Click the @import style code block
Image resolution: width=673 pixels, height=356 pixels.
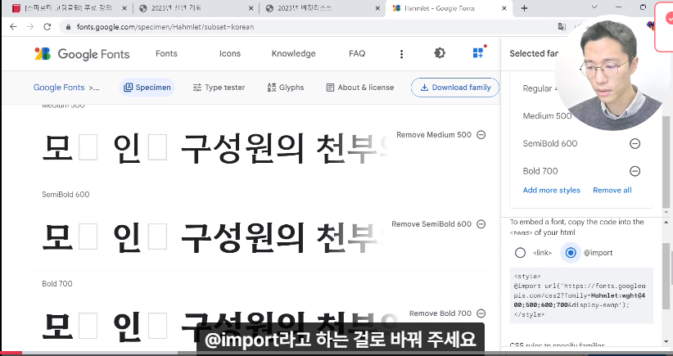[581, 295]
